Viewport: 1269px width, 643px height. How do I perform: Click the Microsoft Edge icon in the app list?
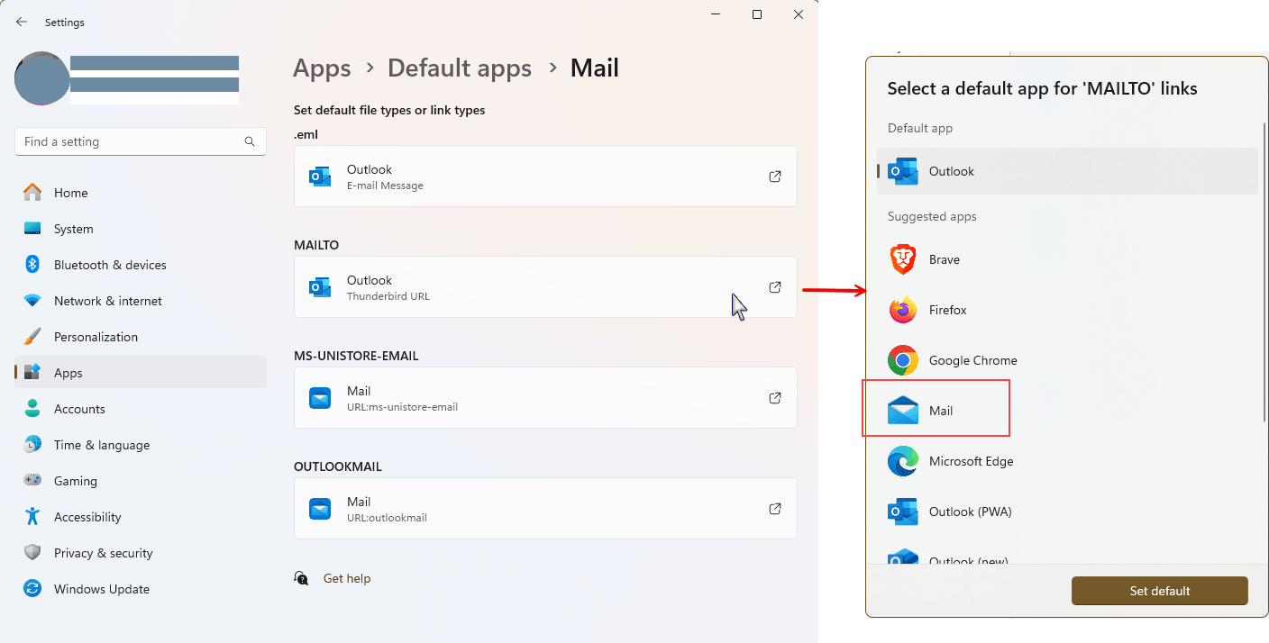903,461
